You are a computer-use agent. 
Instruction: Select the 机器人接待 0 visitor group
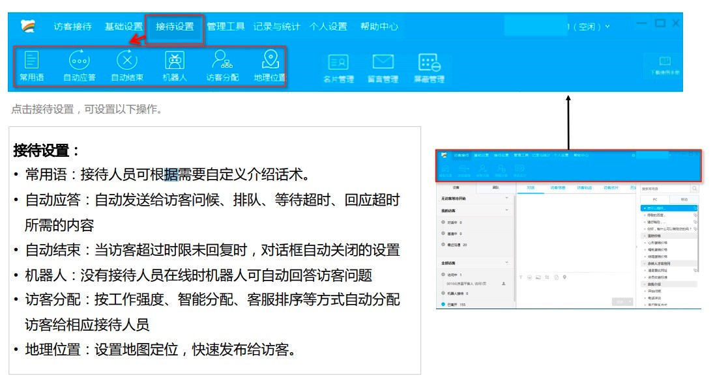click(455, 294)
